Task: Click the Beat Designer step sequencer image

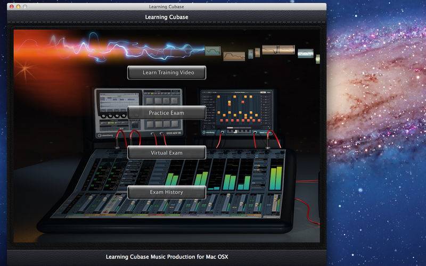Action: (x=237, y=112)
